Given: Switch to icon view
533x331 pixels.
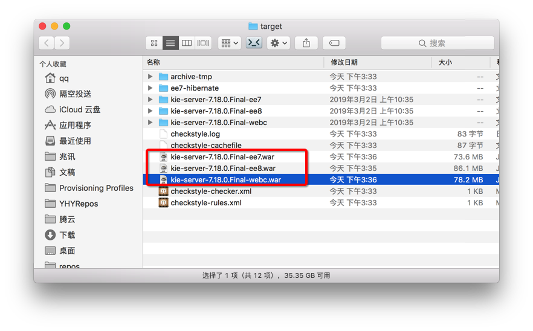Looking at the screenshot, I should pos(154,43).
